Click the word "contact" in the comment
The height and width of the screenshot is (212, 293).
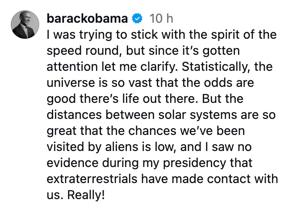coord(236,179)
